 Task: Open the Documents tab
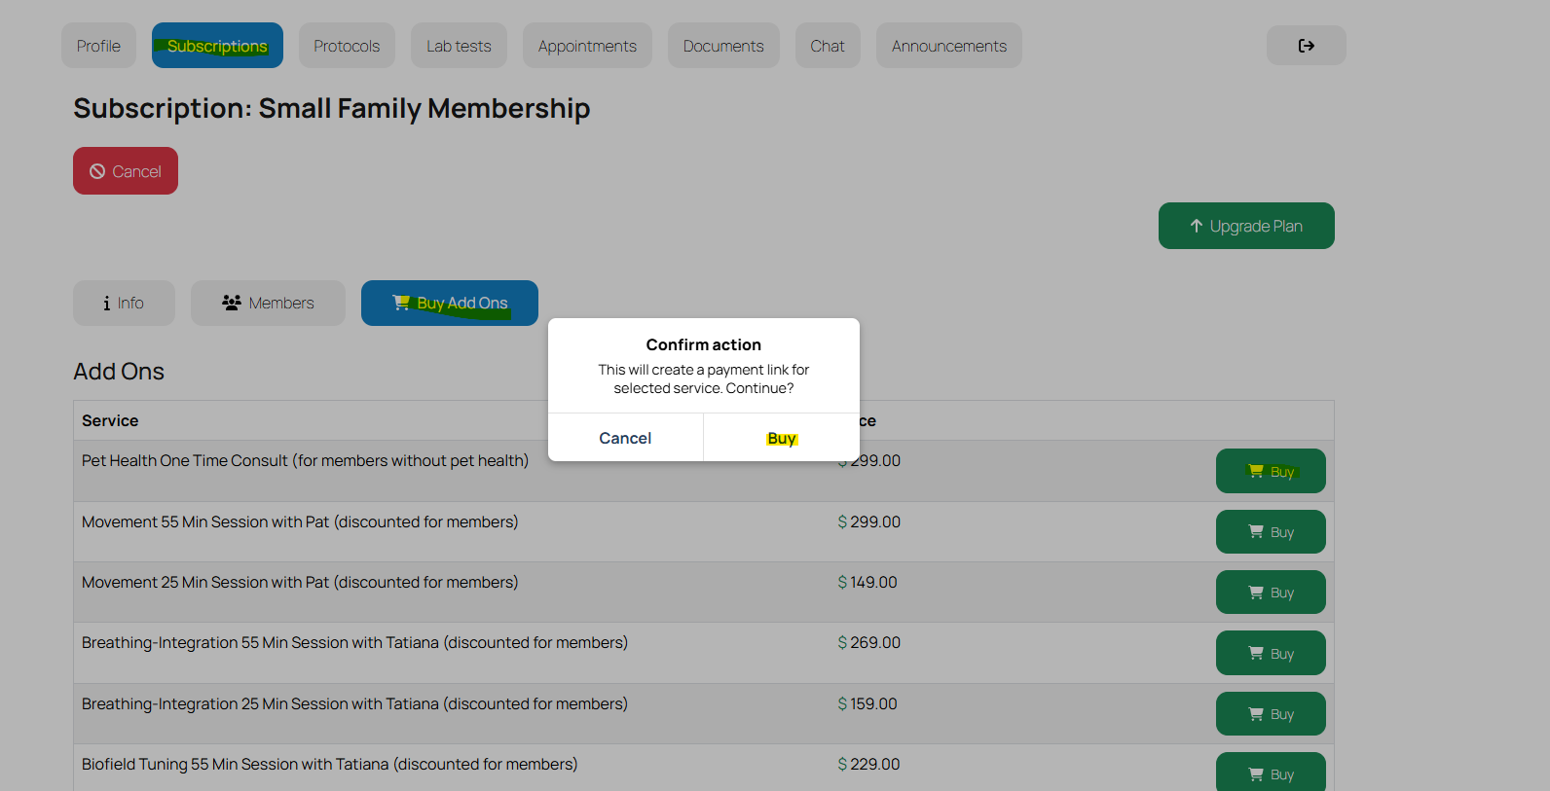point(723,46)
